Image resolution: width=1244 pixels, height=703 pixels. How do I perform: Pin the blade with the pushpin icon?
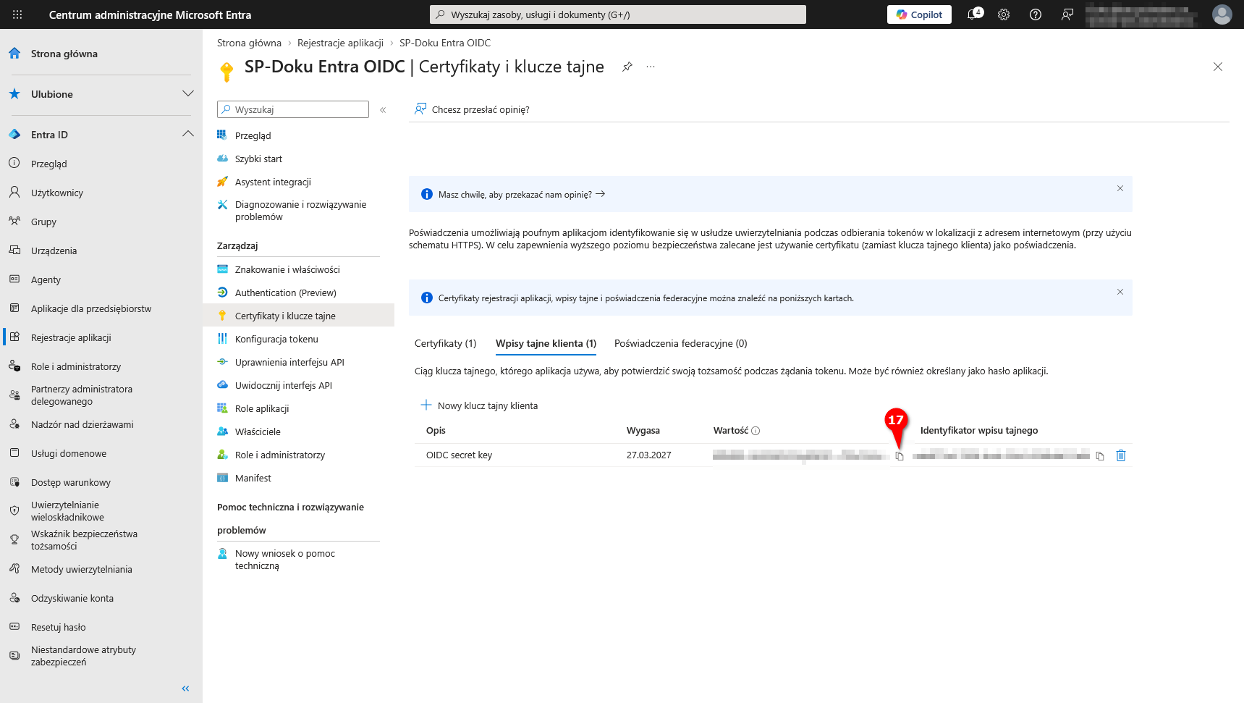[x=627, y=67]
